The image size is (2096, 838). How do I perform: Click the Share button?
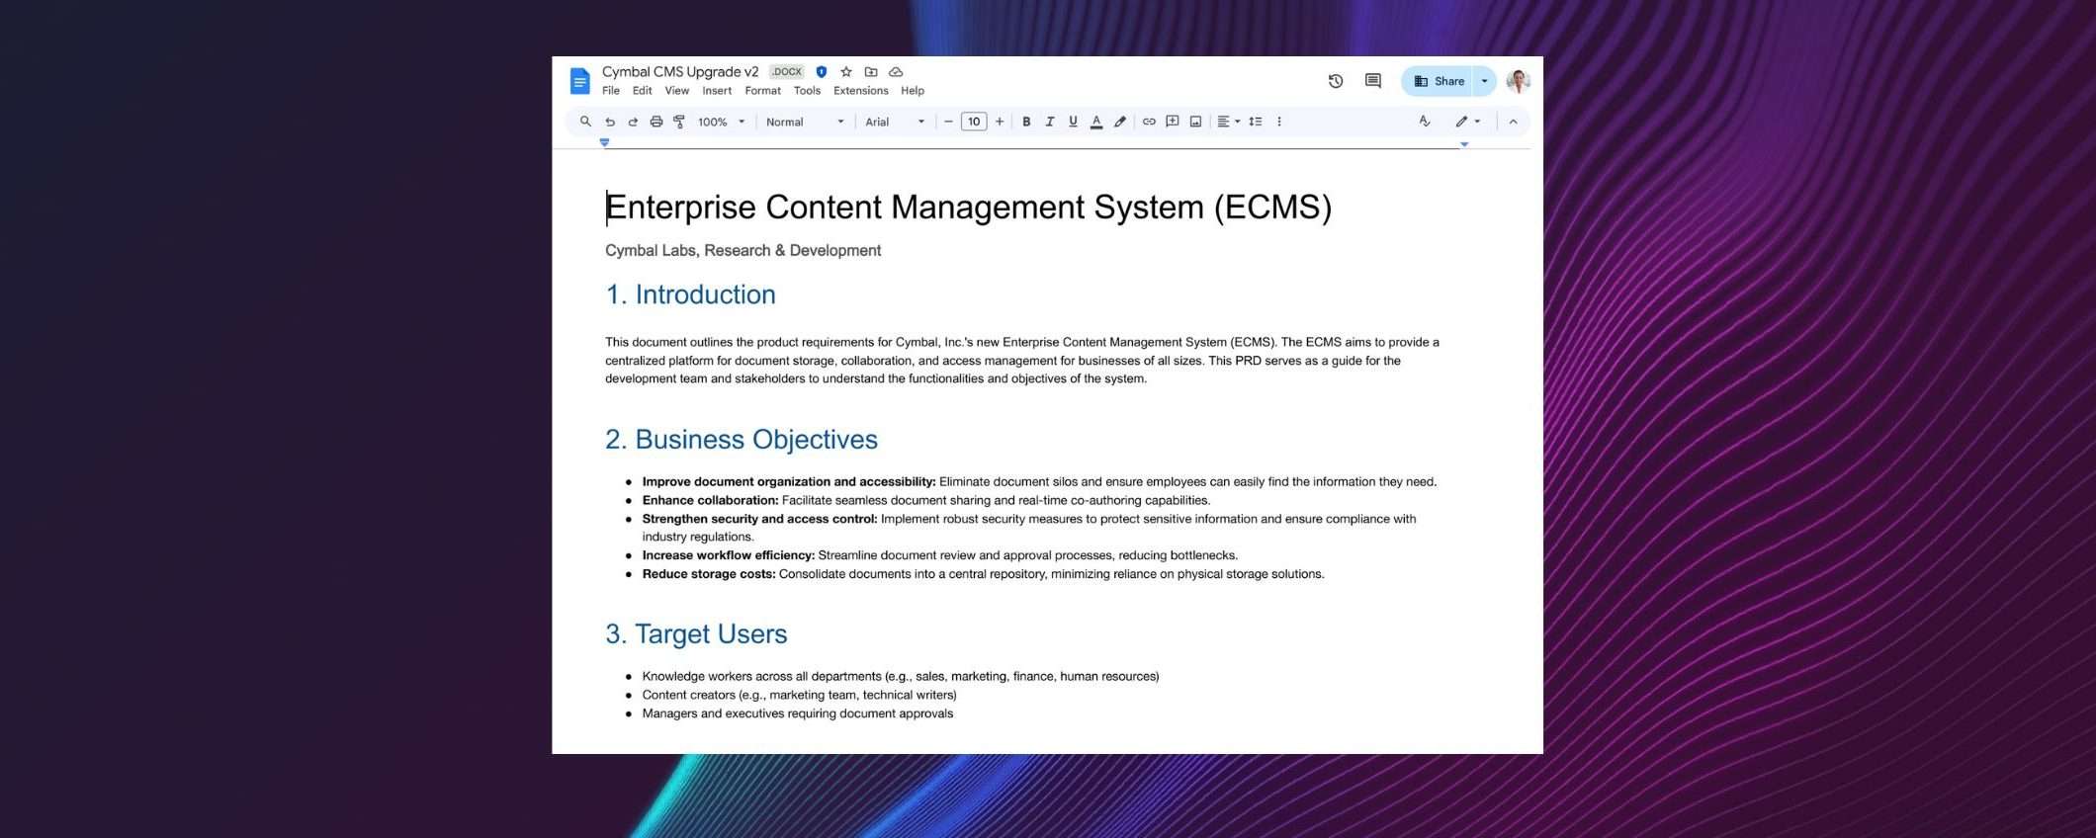click(x=1439, y=81)
